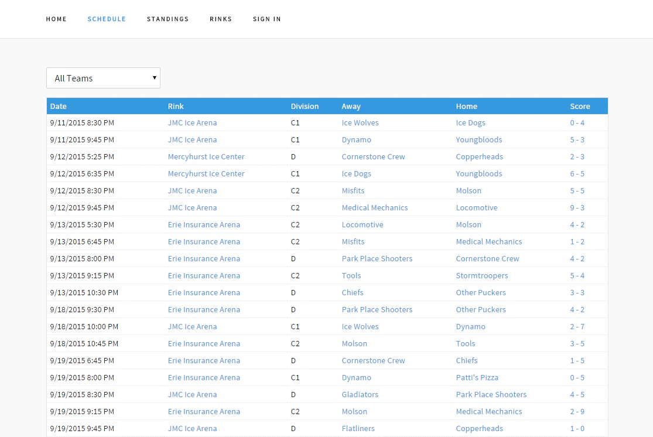The width and height of the screenshot is (653, 437).
Task: Click Misfits in the 9/13/2015 6:45 PM row
Action: pyautogui.click(x=353, y=241)
